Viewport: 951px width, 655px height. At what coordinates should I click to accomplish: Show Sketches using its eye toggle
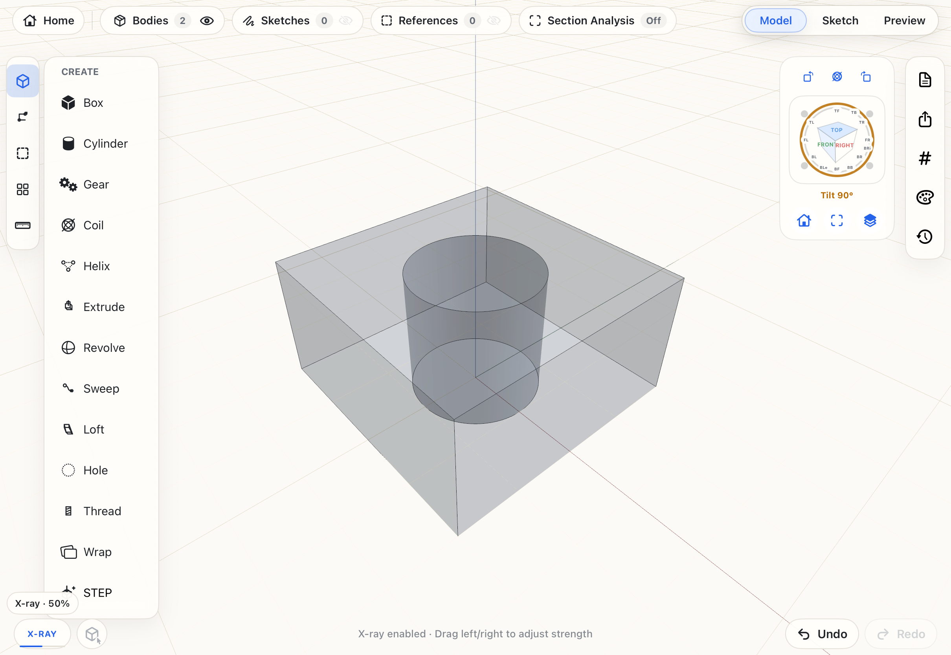(346, 20)
